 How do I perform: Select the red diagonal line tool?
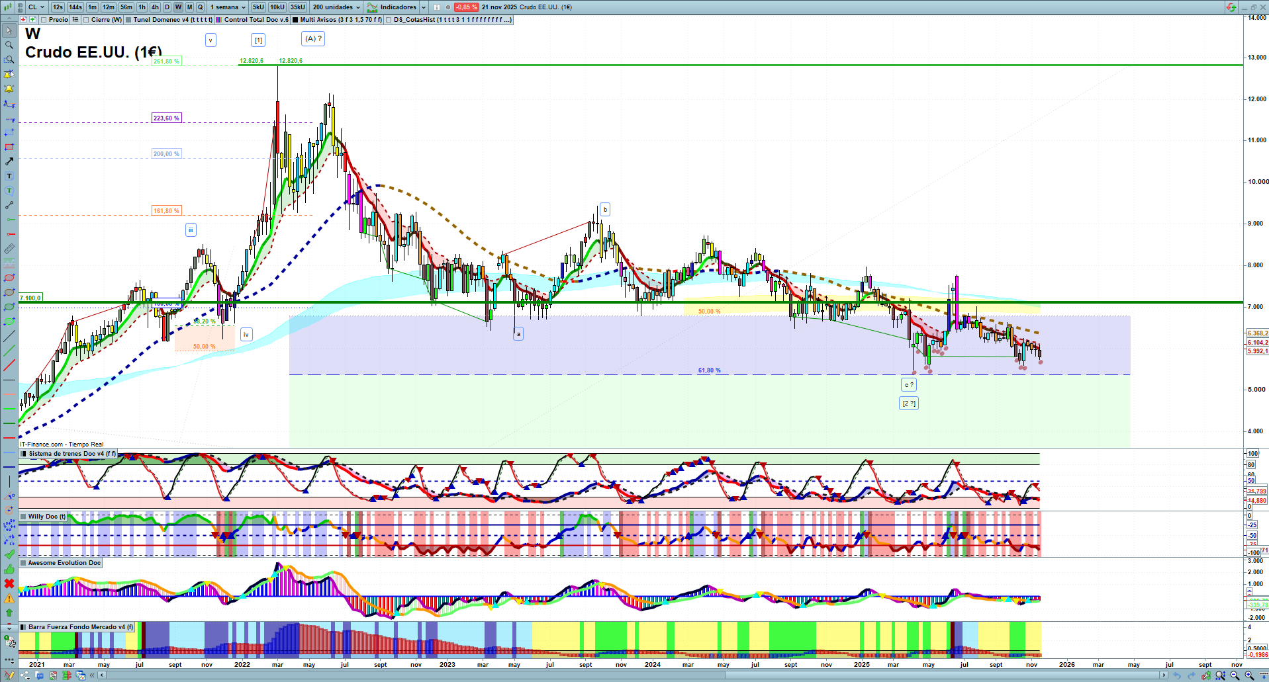(x=9, y=365)
